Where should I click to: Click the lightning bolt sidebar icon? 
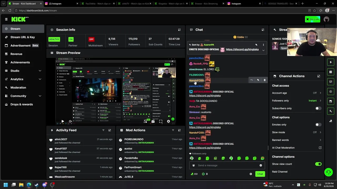click(x=331, y=62)
